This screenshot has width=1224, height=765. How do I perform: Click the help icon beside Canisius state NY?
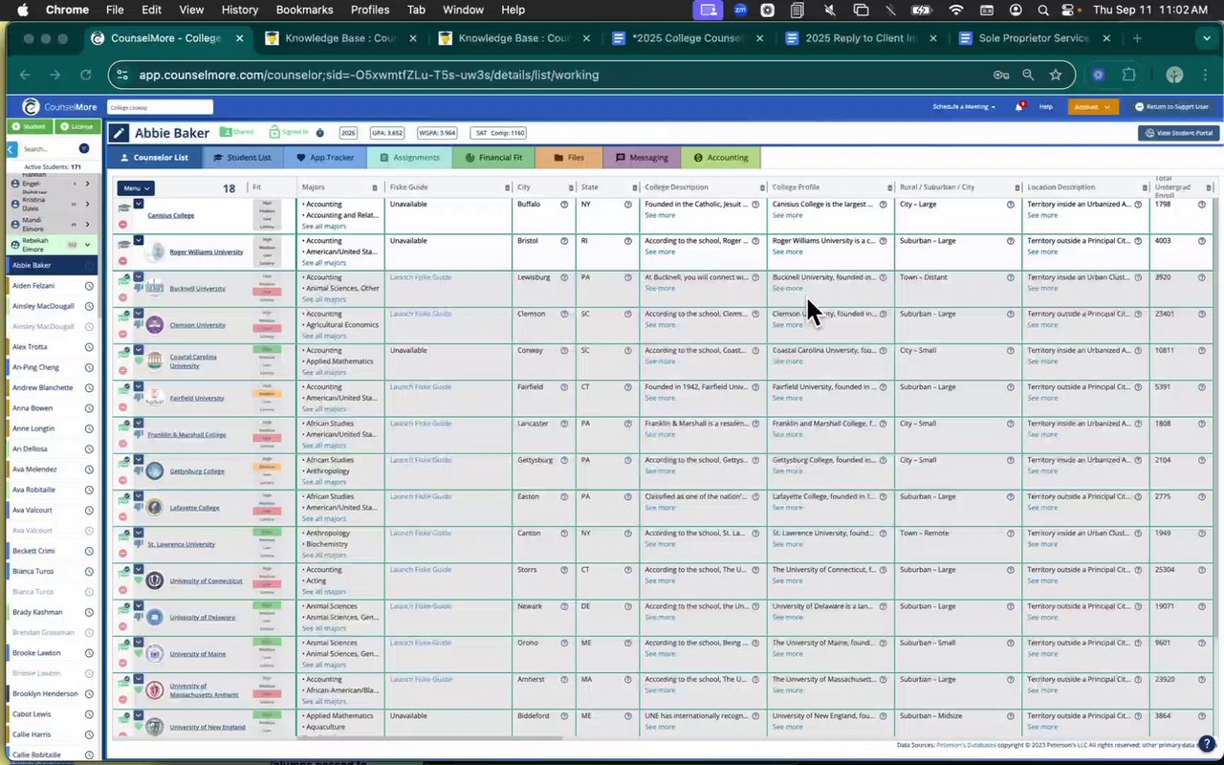[x=628, y=205]
